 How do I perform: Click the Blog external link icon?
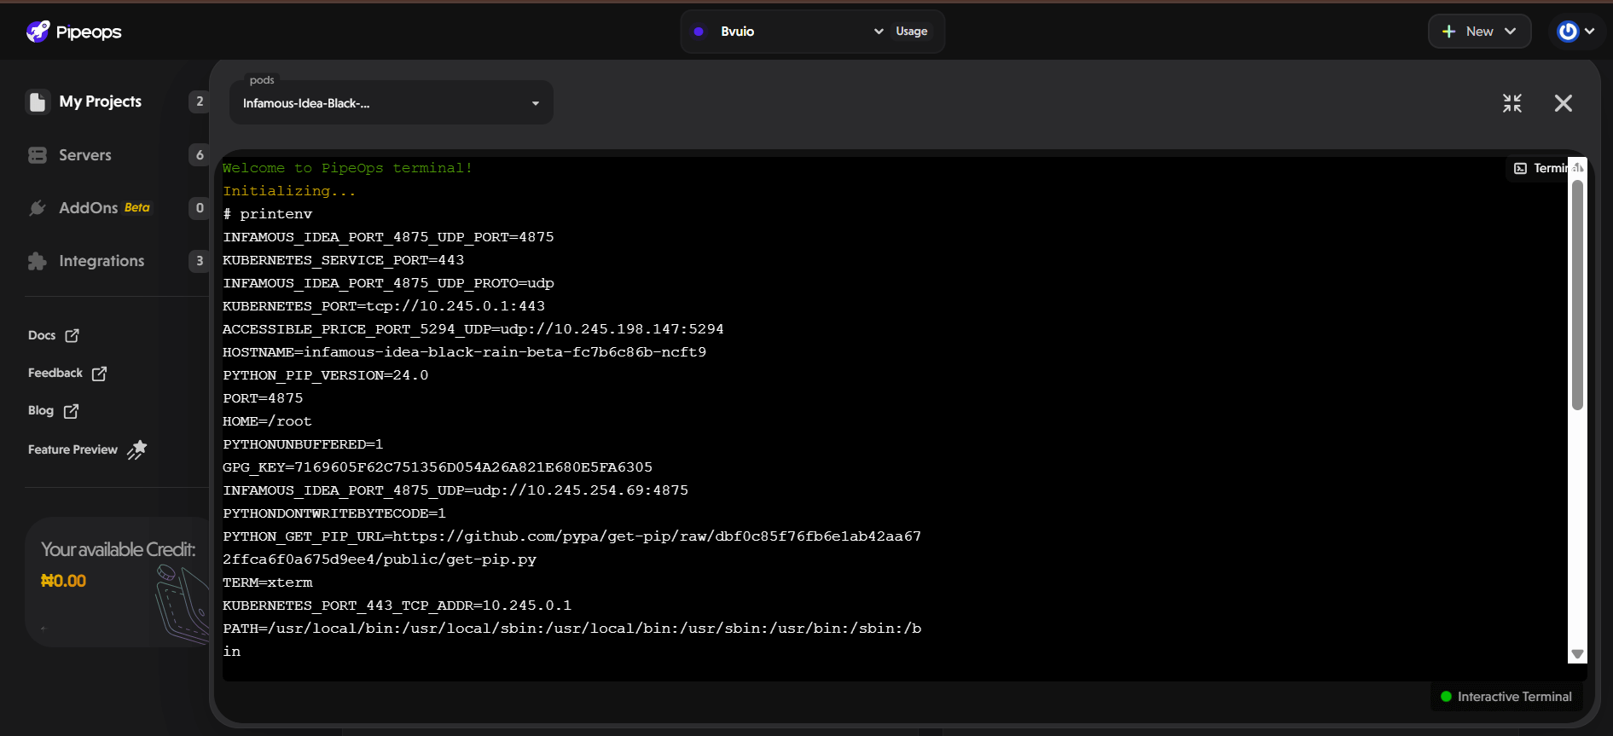tap(72, 411)
